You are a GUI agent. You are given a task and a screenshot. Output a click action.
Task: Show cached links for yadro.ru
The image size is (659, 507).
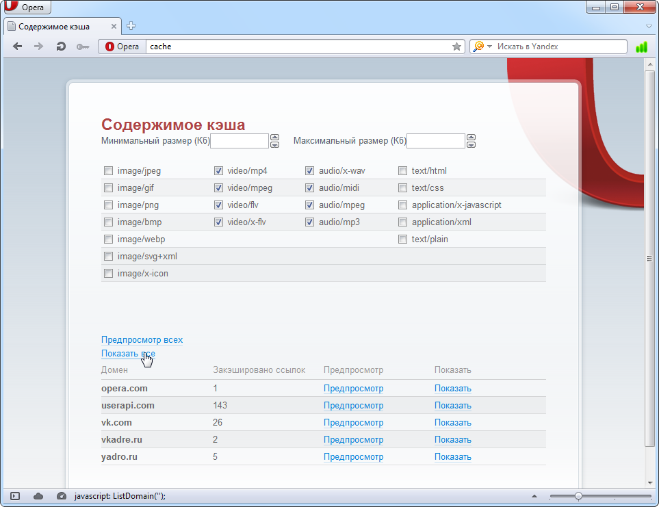point(452,457)
